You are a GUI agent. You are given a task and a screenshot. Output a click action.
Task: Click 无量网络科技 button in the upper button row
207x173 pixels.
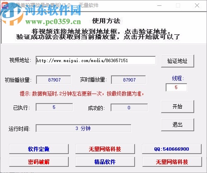[x=105, y=149]
